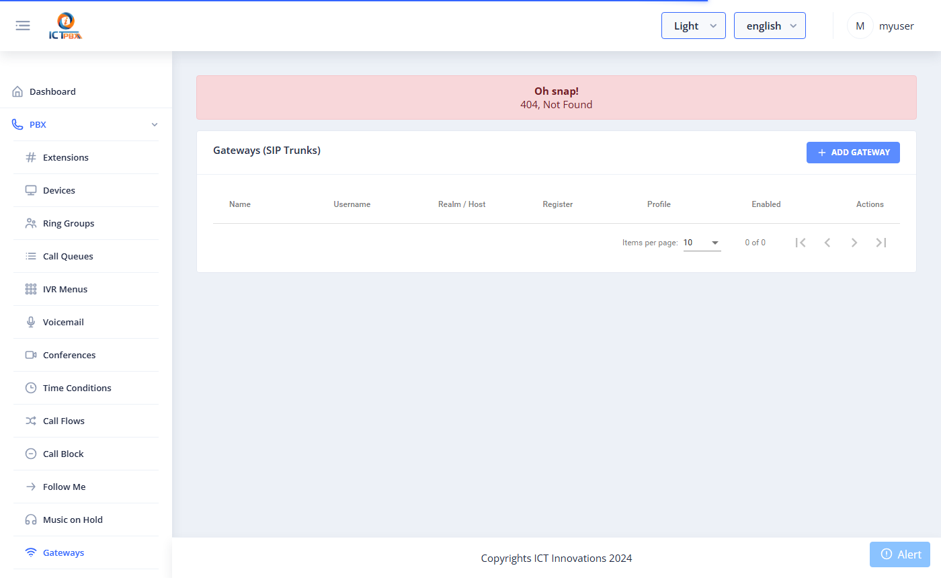Screen dimensions: 941x578
Task: Click the Music on Hold headphones icon
Action: pos(31,520)
